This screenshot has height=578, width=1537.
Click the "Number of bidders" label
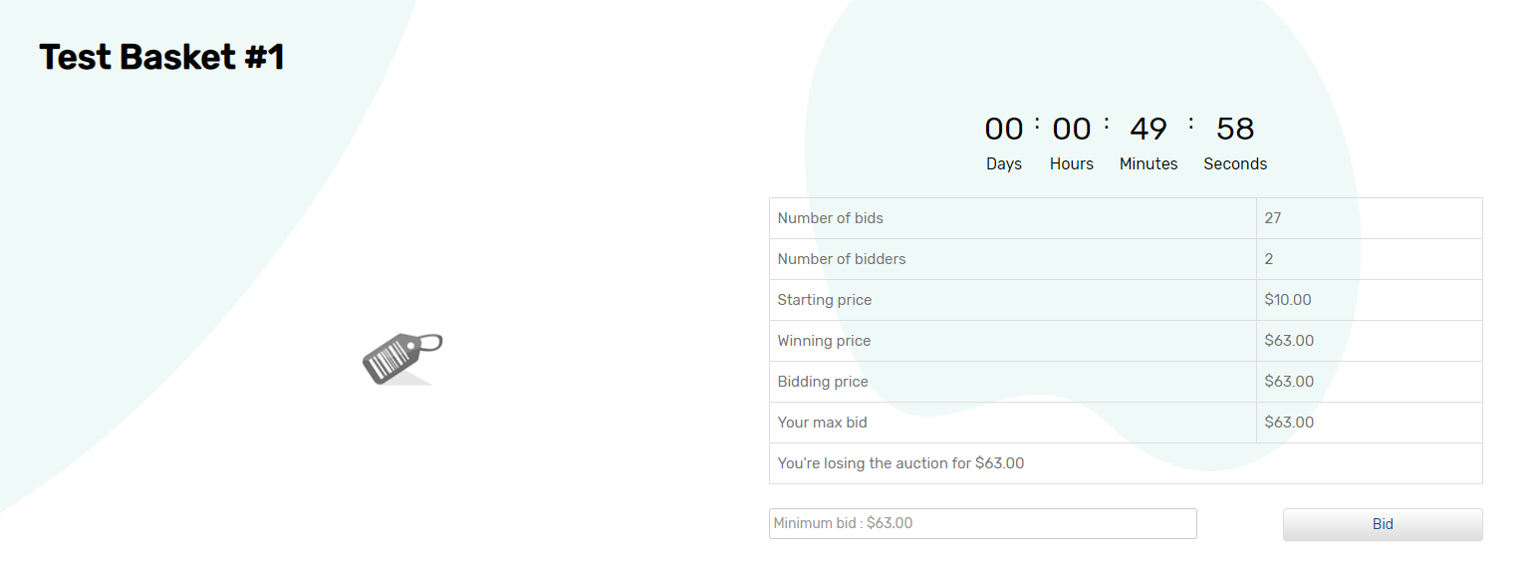coord(842,259)
